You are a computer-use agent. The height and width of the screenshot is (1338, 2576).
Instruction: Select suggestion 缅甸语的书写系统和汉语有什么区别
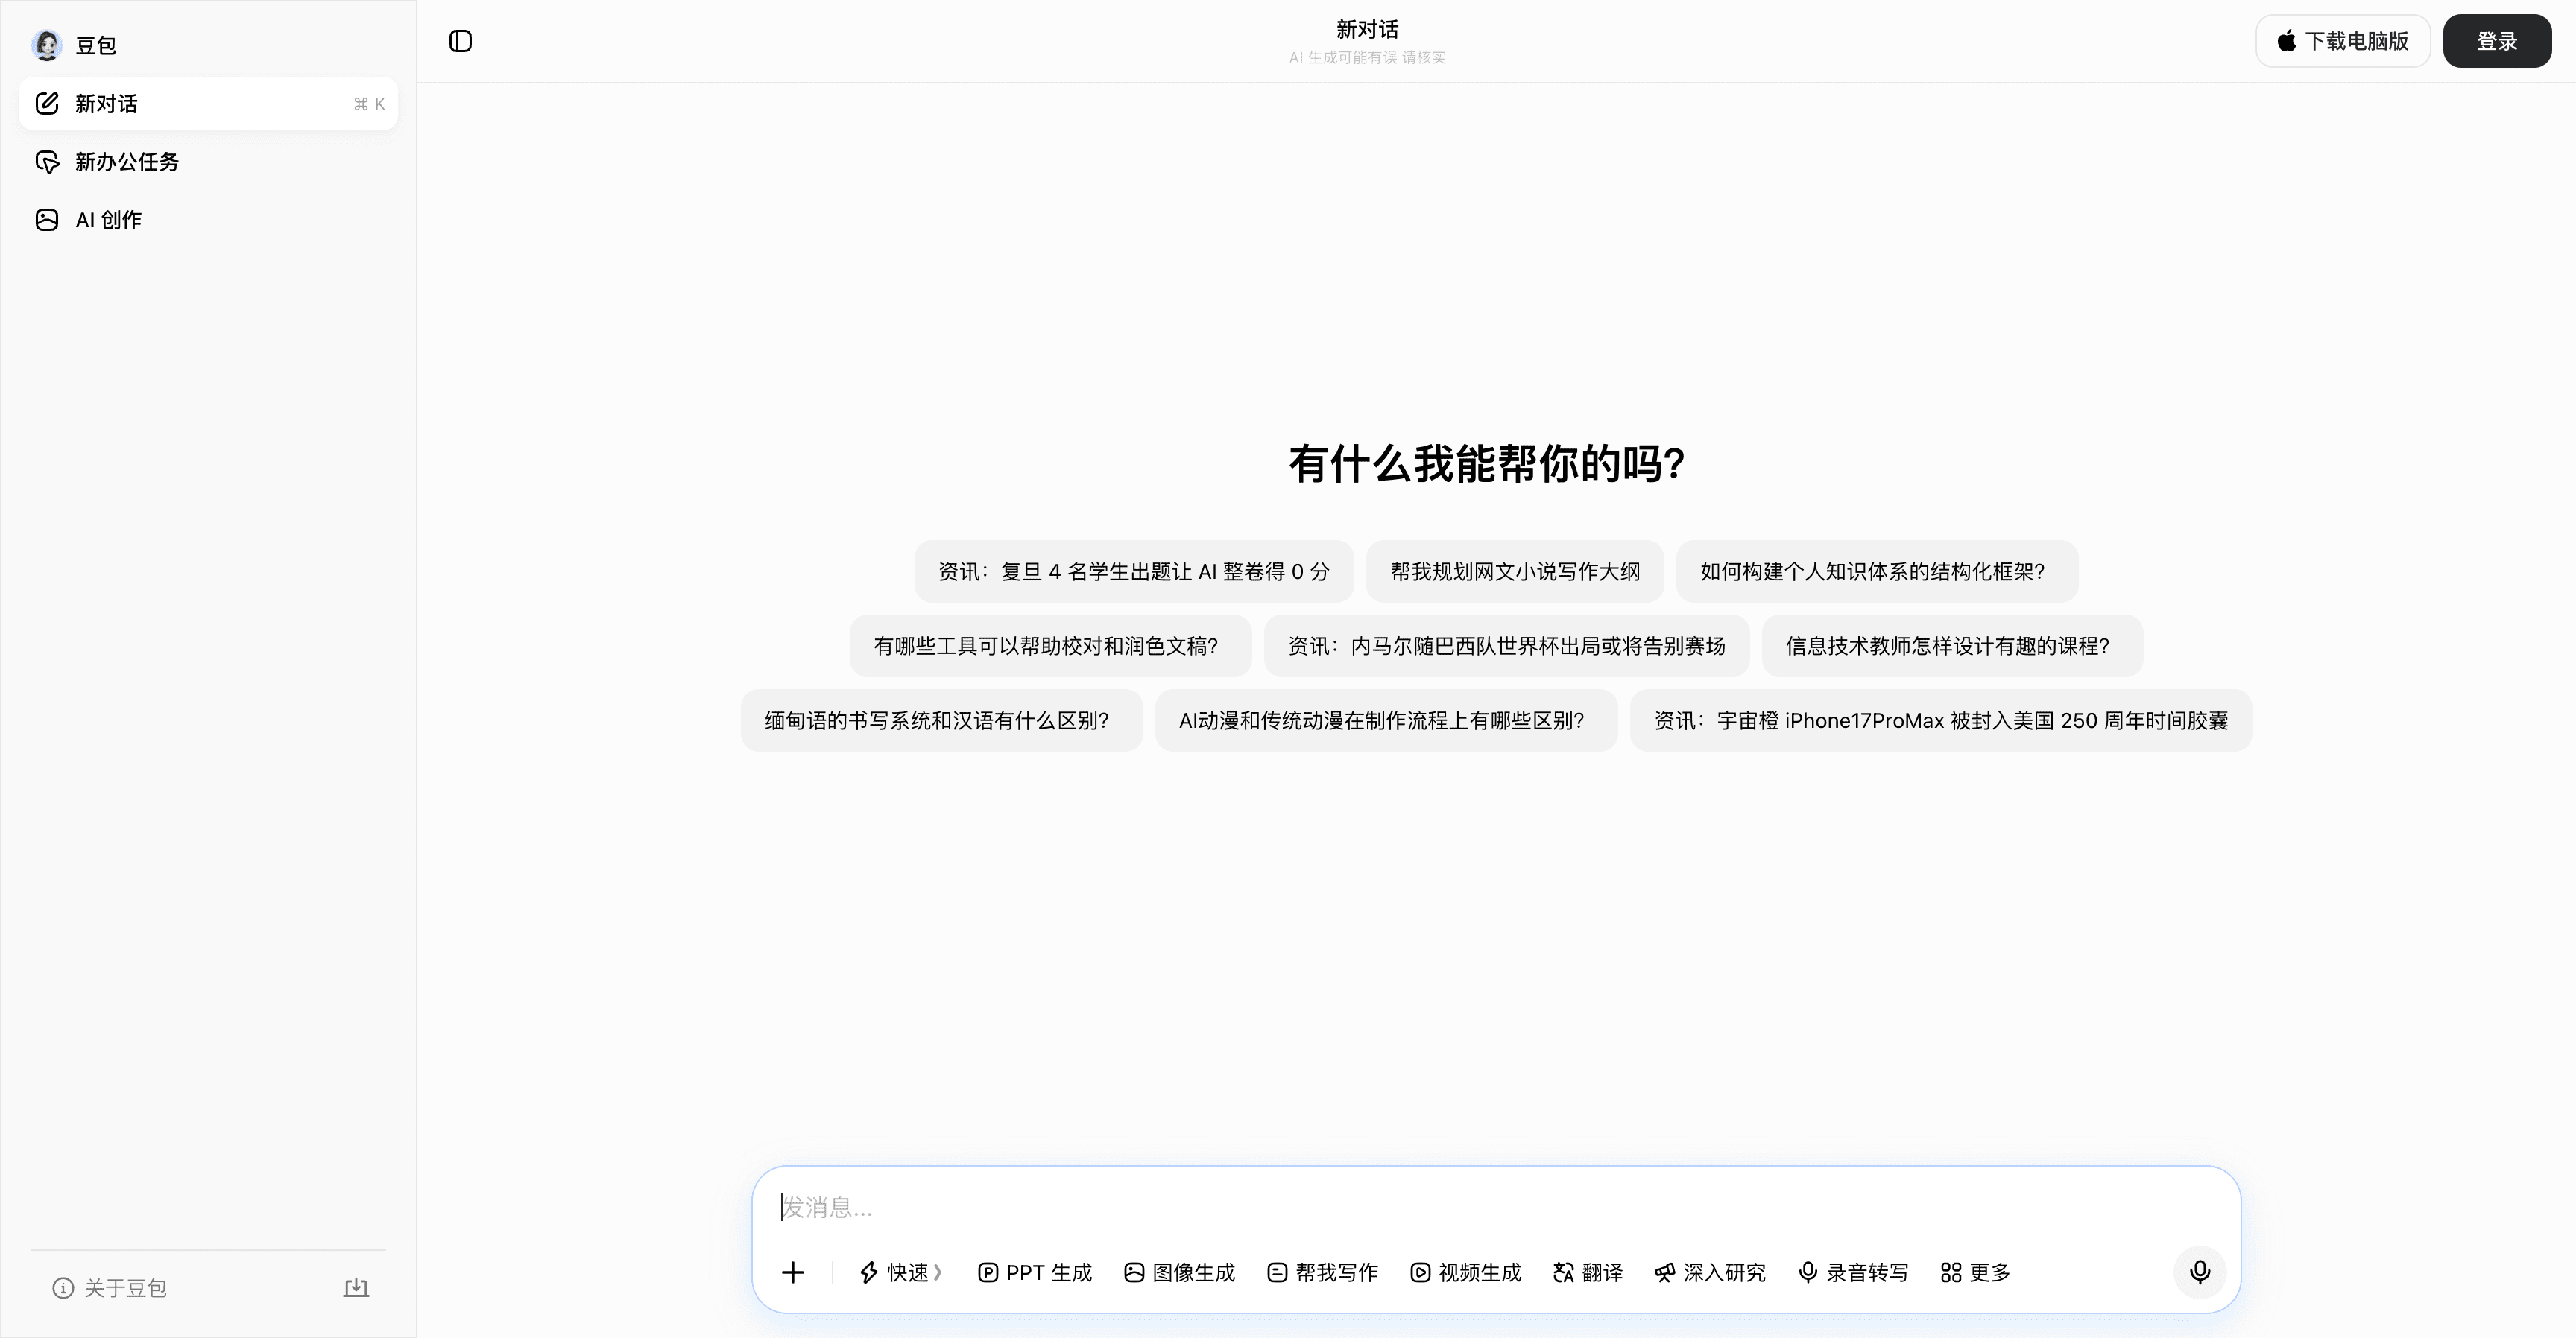click(x=941, y=720)
